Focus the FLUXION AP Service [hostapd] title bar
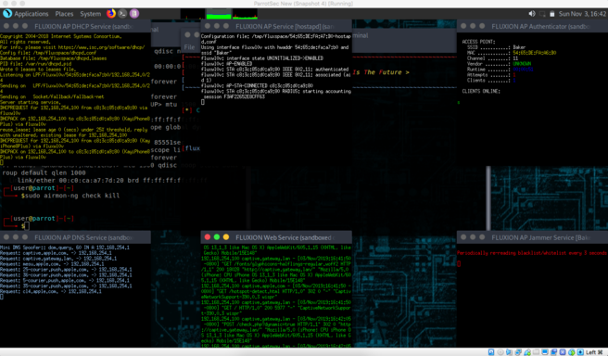 click(276, 26)
